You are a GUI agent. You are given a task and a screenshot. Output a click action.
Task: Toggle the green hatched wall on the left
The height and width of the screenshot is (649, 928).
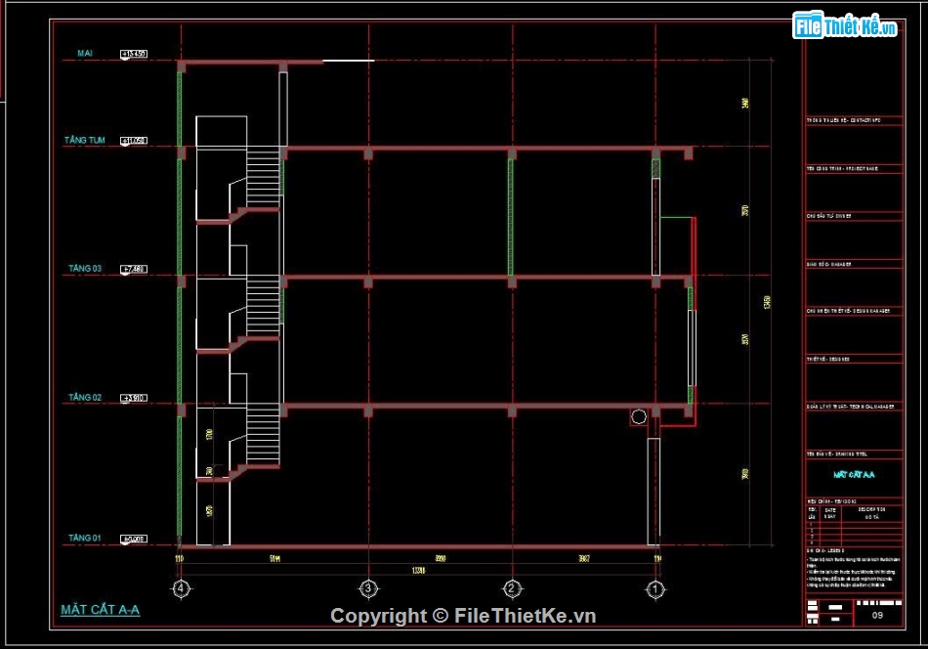tap(180, 293)
